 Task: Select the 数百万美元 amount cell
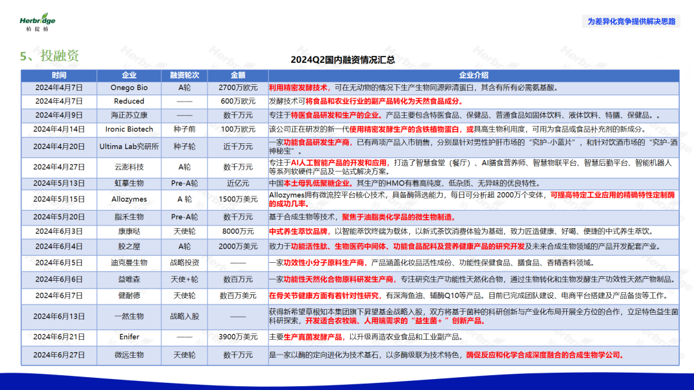238,296
